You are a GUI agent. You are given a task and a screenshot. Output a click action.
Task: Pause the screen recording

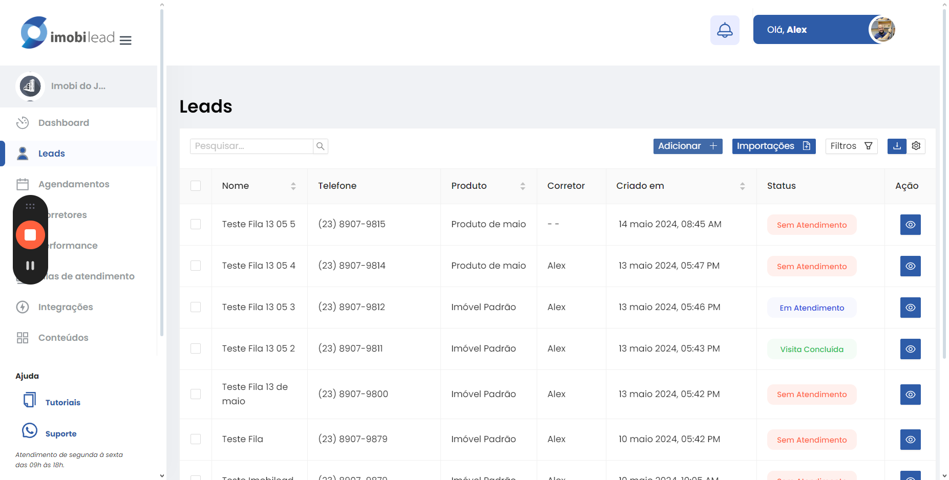30,266
